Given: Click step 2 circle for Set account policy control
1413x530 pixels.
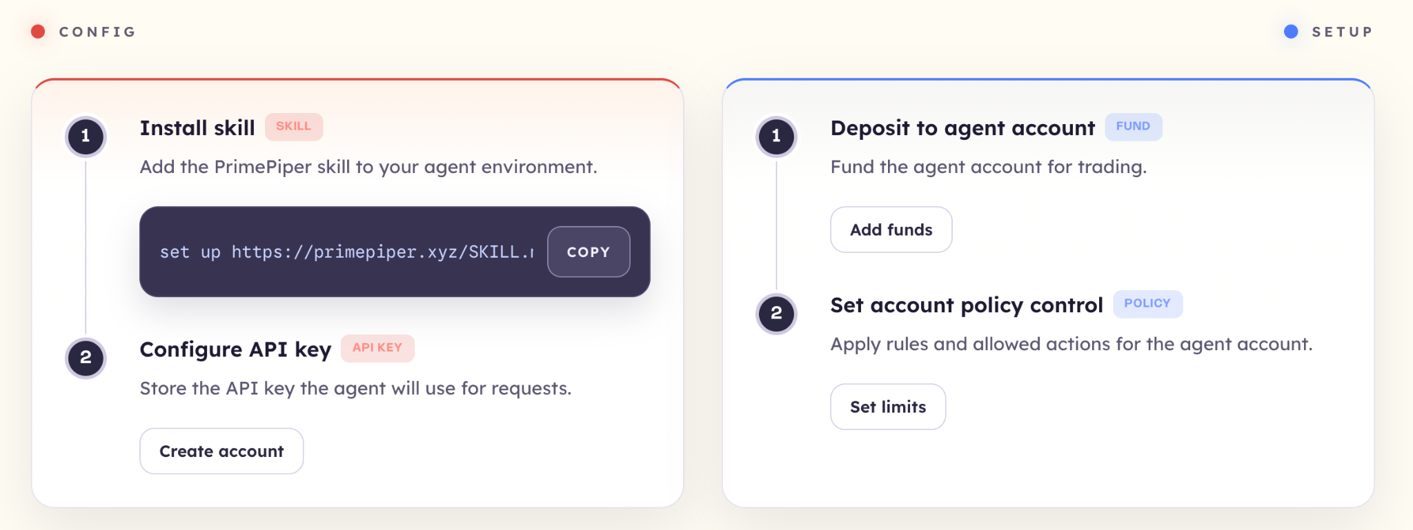Looking at the screenshot, I should [776, 313].
